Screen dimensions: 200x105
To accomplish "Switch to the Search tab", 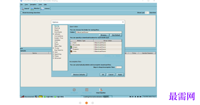I will pos(25,9).
